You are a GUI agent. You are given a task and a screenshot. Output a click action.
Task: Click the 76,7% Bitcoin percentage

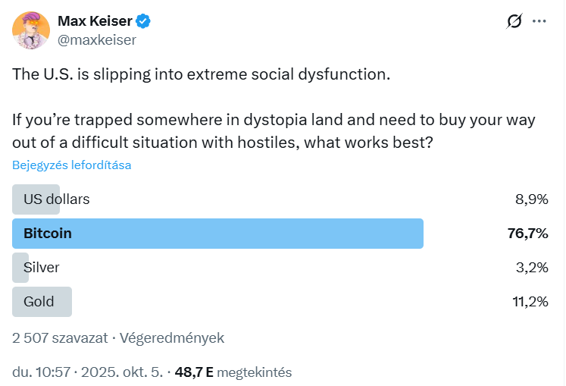tap(527, 234)
